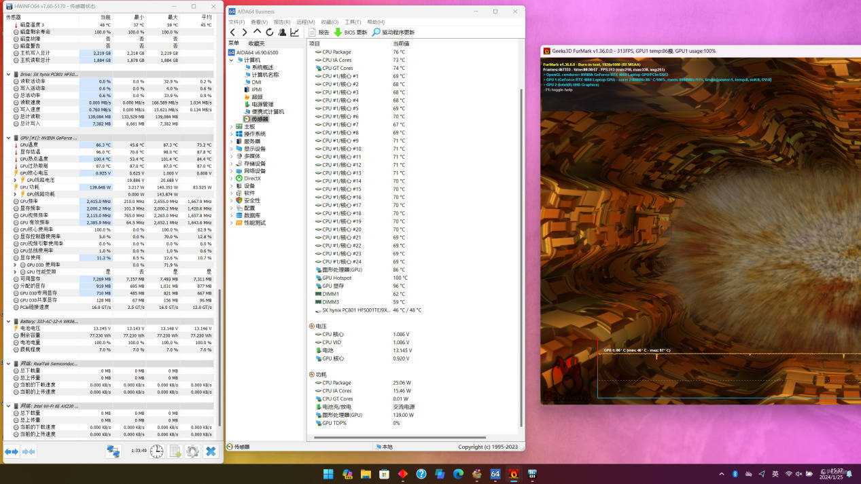Switch to the 收藏夹 tab in AIDA64

click(x=257, y=43)
